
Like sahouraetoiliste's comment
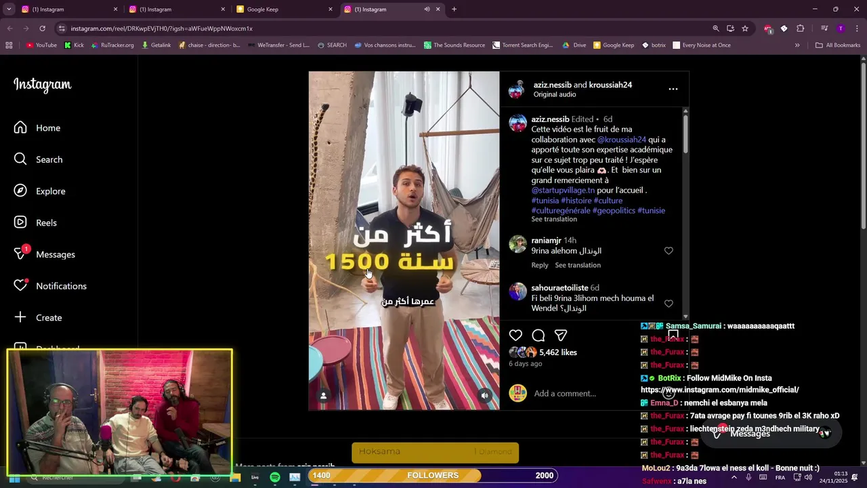(x=669, y=304)
